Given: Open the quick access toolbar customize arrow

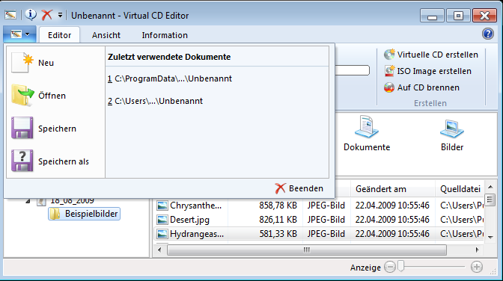Looking at the screenshot, I should point(60,15).
